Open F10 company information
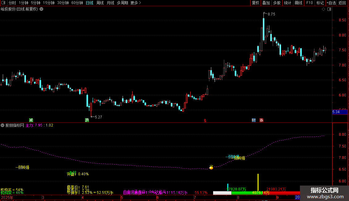This screenshot has height=201, width=349. pos(309,3)
